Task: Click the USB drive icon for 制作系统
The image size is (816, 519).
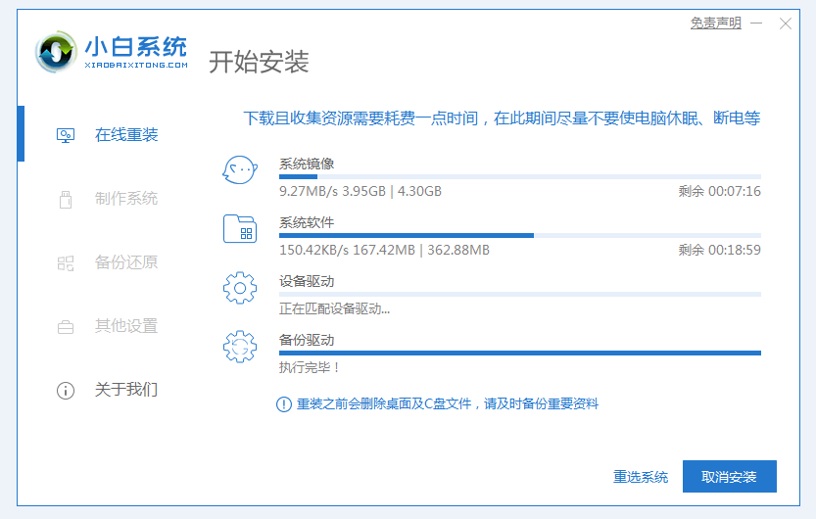Action: coord(66,199)
